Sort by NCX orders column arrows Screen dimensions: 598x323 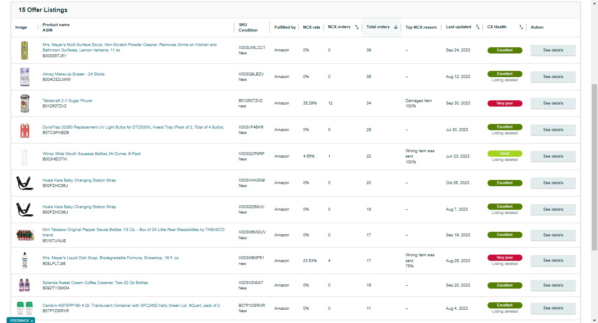[357, 27]
